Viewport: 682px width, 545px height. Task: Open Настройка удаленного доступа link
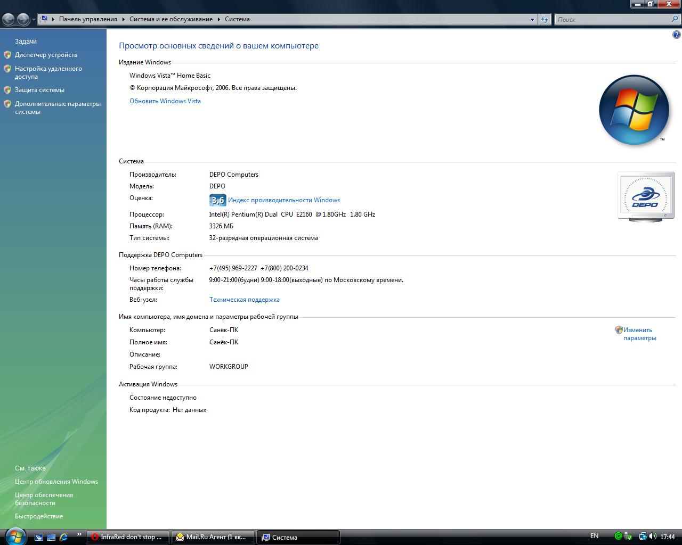(x=48, y=72)
